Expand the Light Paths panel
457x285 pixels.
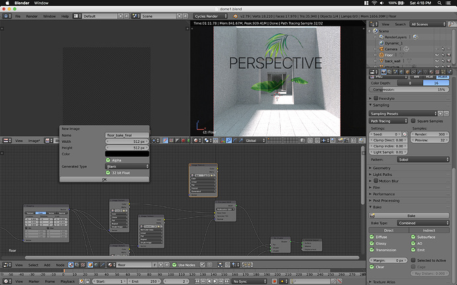[382, 175]
